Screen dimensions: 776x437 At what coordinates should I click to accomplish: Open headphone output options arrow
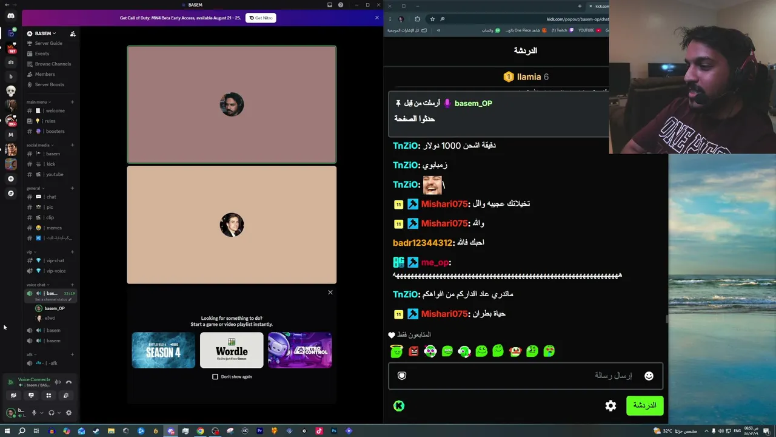[x=58, y=413]
